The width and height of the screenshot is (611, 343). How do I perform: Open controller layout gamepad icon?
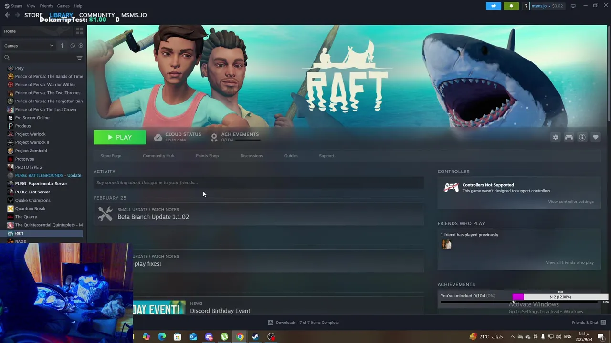coord(569,137)
